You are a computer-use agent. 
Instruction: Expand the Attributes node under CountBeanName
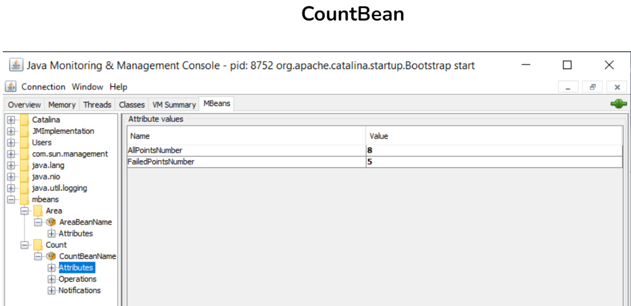coord(53,268)
